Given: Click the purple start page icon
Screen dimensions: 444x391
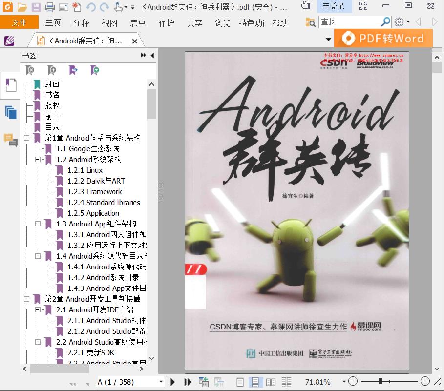Looking at the screenshot, I should pos(9,41).
